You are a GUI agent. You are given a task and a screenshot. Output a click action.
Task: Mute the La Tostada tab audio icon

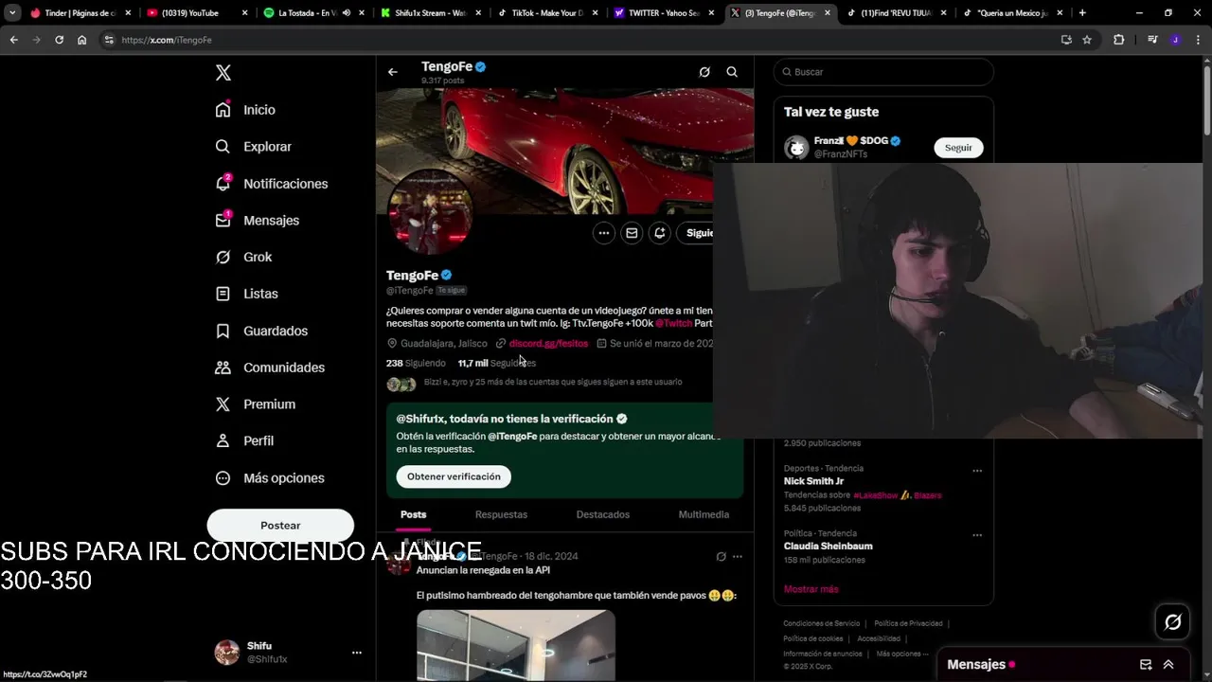click(346, 13)
